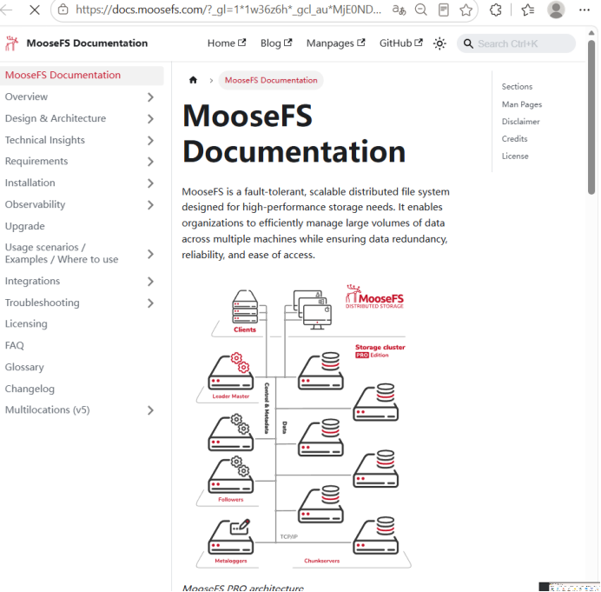Jump to the Man Pages section
The image size is (601, 592).
tap(522, 104)
